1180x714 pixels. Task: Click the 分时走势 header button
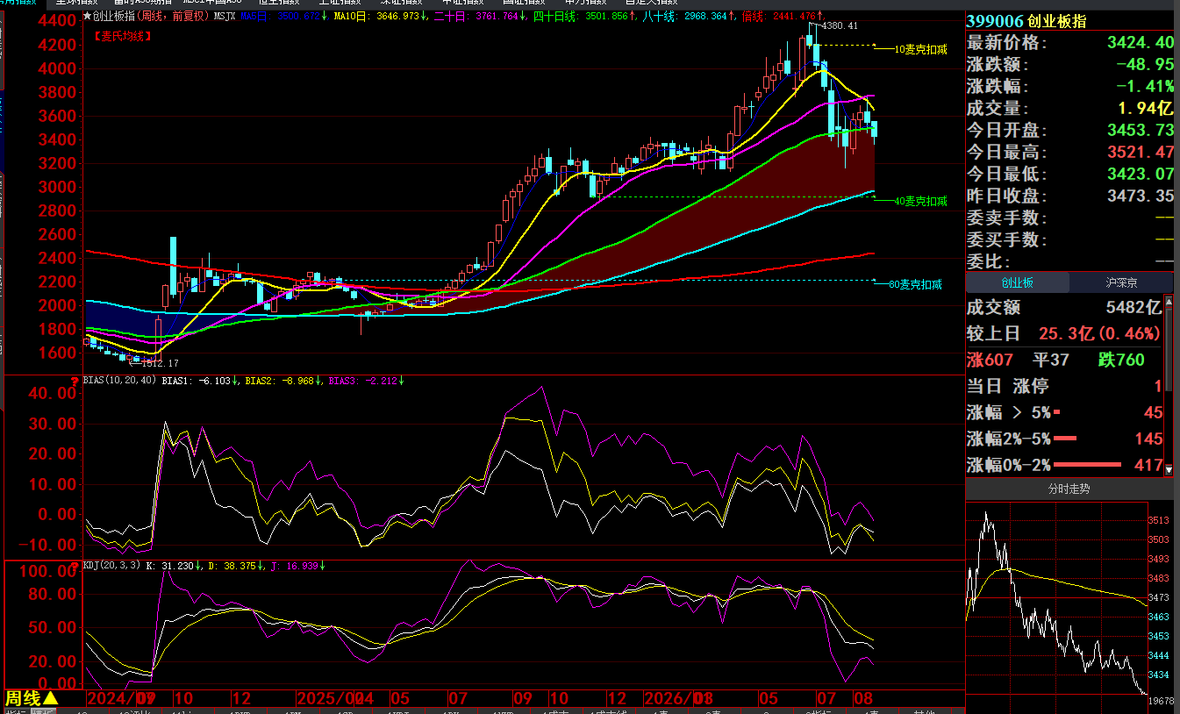coord(1069,489)
